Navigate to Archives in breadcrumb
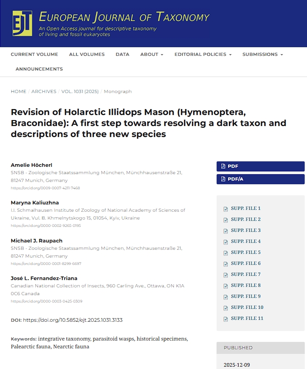Image resolution: width=307 pixels, height=369 pixels. [44, 92]
